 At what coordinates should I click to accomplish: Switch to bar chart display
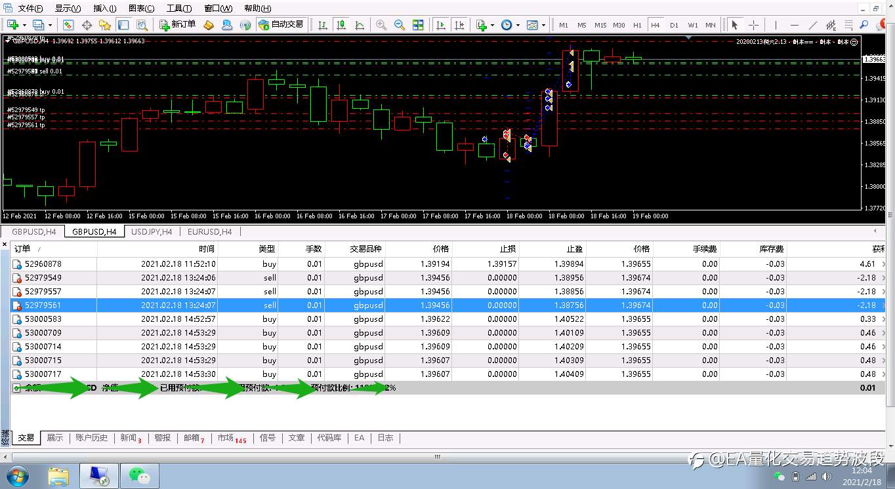323,25
